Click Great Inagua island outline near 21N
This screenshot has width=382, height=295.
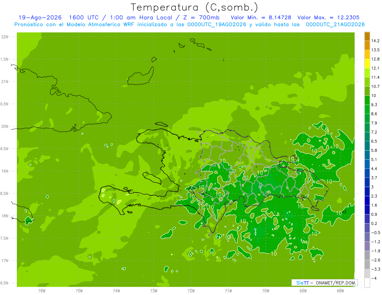click(140, 76)
